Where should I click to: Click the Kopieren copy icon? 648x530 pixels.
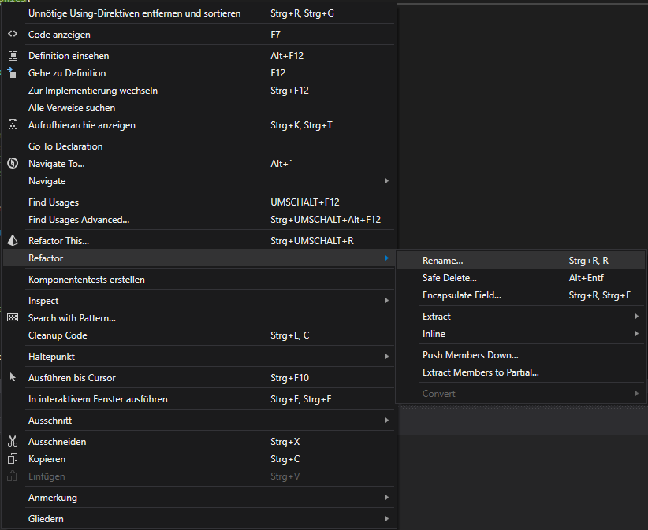(12, 459)
